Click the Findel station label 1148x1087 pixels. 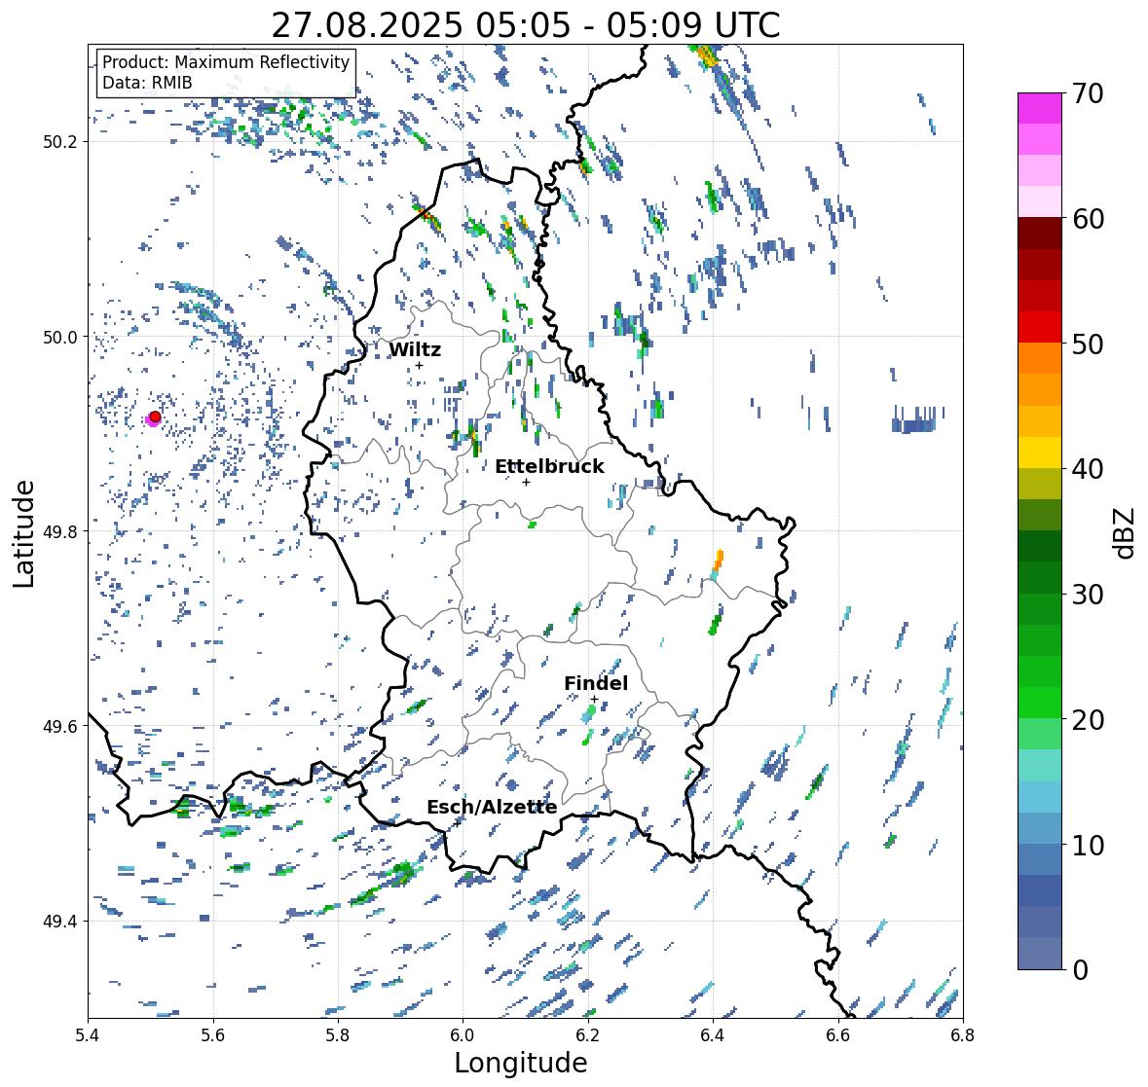(x=595, y=683)
